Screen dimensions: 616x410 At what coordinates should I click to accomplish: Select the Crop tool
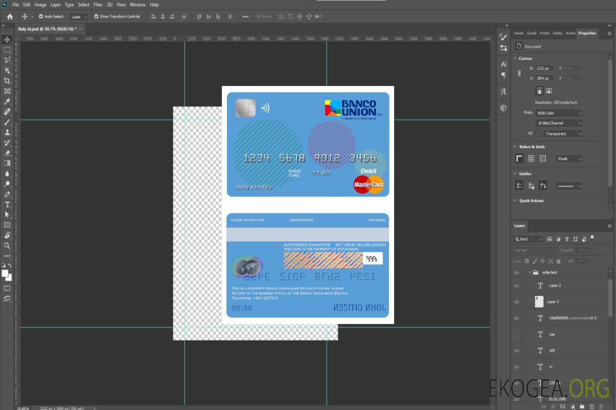point(7,81)
